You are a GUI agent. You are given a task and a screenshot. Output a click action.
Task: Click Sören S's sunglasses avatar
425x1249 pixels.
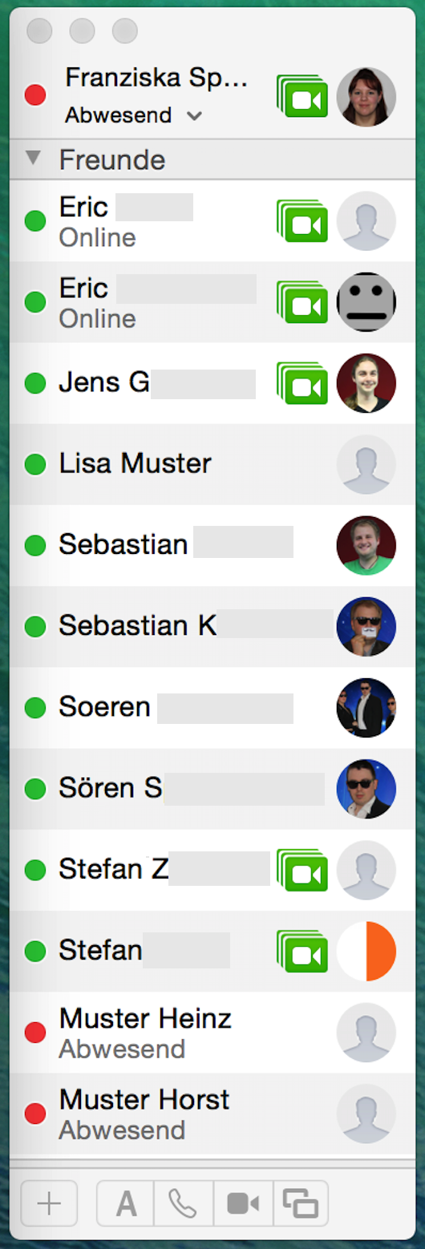click(366, 789)
